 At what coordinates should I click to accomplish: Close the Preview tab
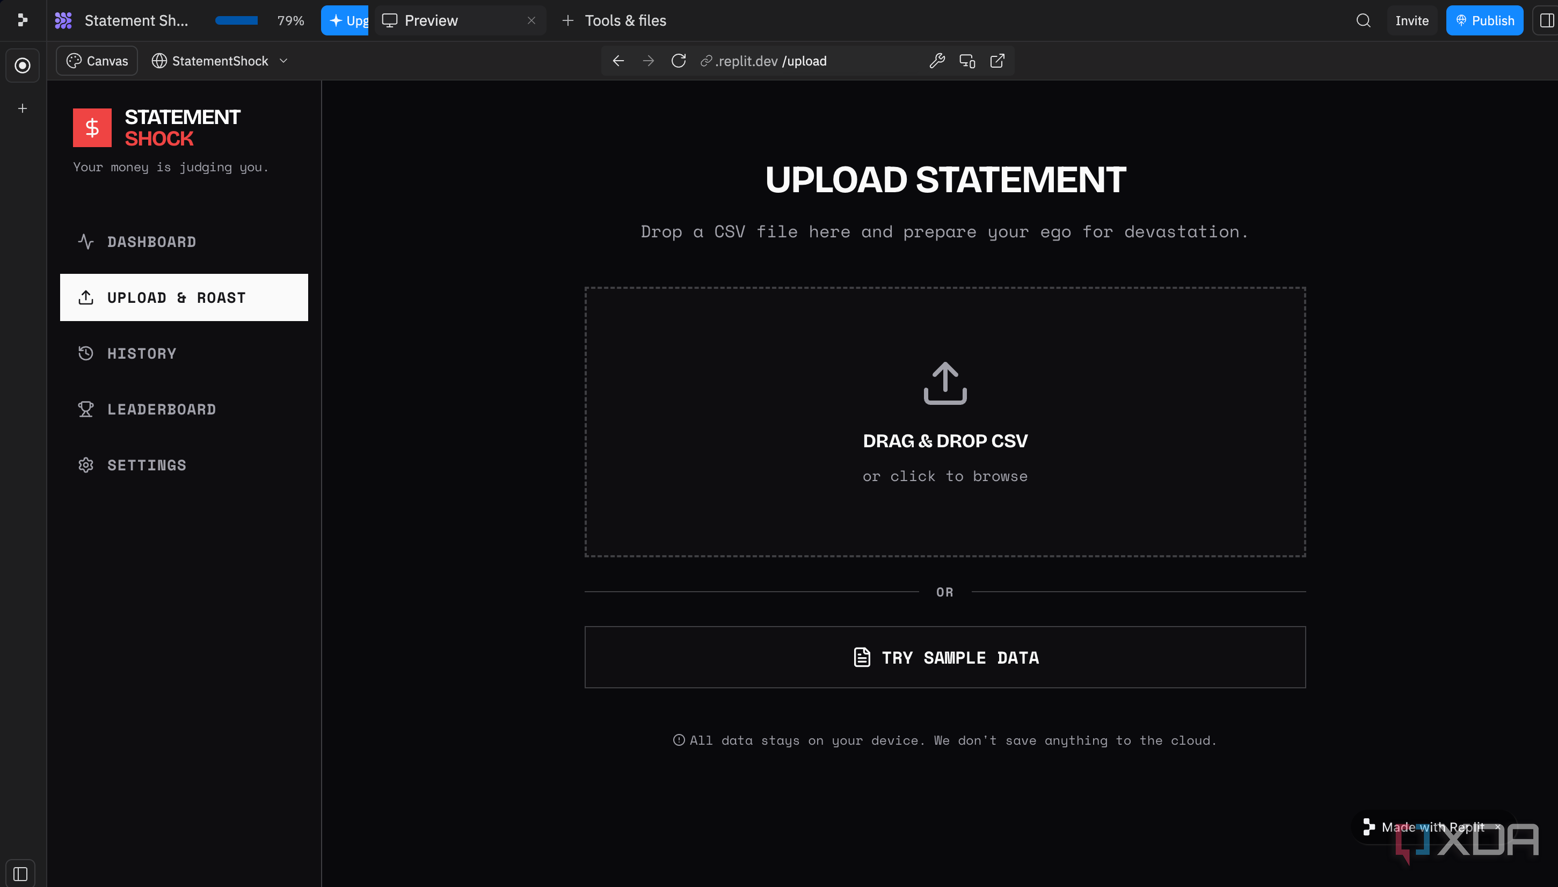[532, 21]
